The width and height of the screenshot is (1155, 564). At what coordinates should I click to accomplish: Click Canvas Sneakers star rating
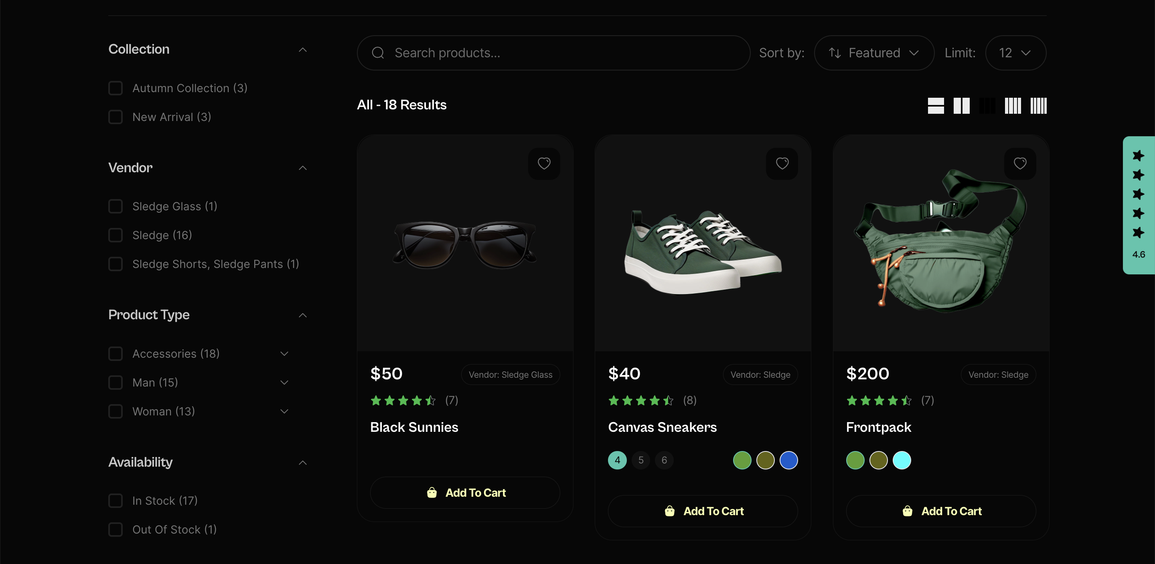tap(641, 401)
